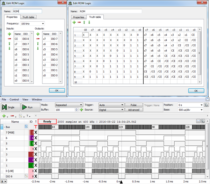210x184 pixels.
Task: Move input down with green down arrow
Action: (x=9, y=48)
